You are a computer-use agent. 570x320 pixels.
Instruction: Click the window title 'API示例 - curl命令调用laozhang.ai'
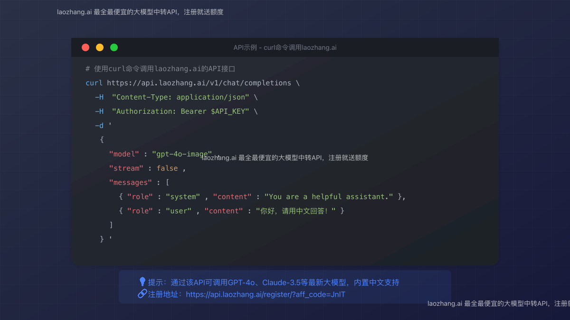(x=285, y=47)
